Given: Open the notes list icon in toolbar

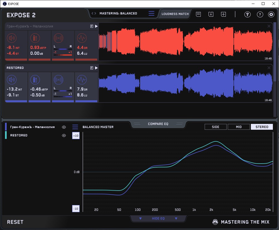Looking at the screenshot, I should 198,14.
